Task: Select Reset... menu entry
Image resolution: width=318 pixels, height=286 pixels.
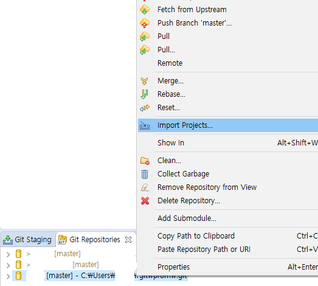Action: (x=228, y=108)
